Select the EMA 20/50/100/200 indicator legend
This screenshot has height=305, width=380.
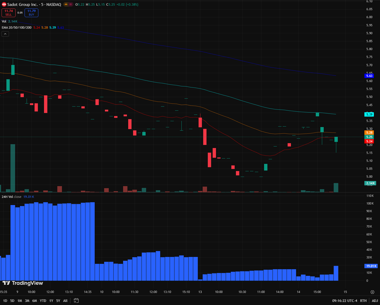tap(16, 28)
